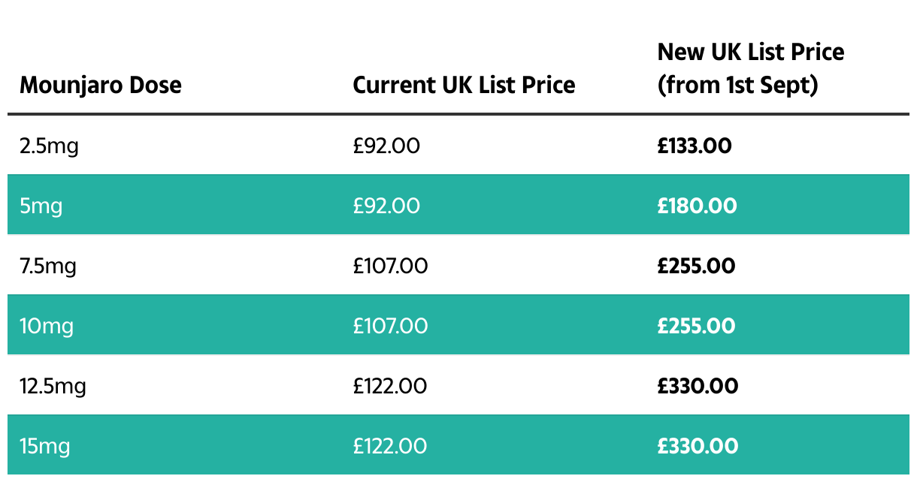The height and width of the screenshot is (482, 917).
Task: Select the 10mg dose cell
Action: tap(47, 326)
